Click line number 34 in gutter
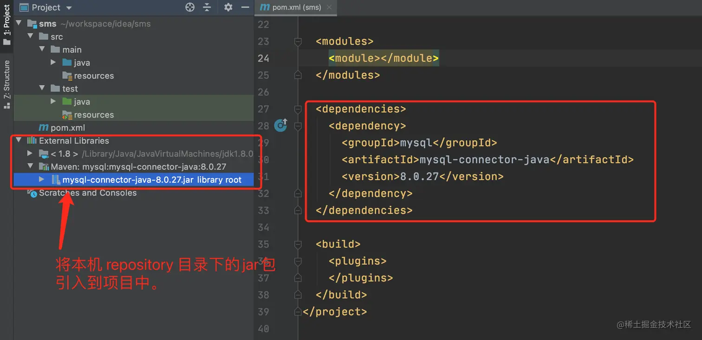 point(263,227)
